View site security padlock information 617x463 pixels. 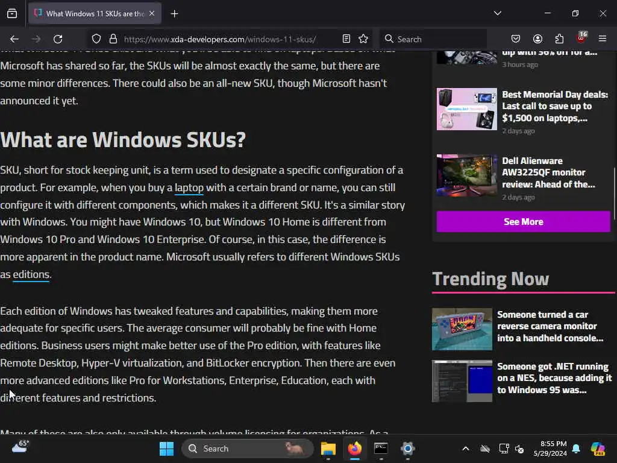pos(113,39)
